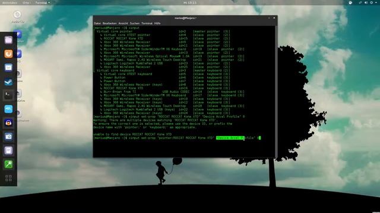Click the "Virtual core pointer" line

[163, 31]
